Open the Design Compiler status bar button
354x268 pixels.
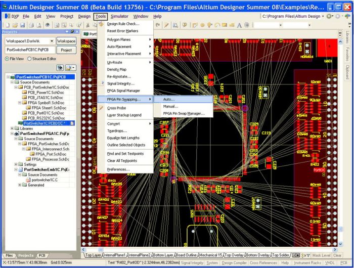pos(234,263)
